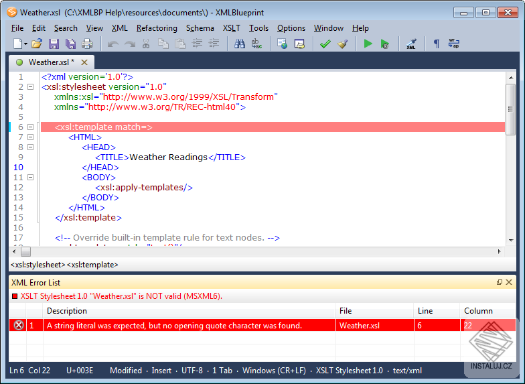Click the horizontal scrollbar in the editor
Screen dimensions: 525x384
point(261,252)
